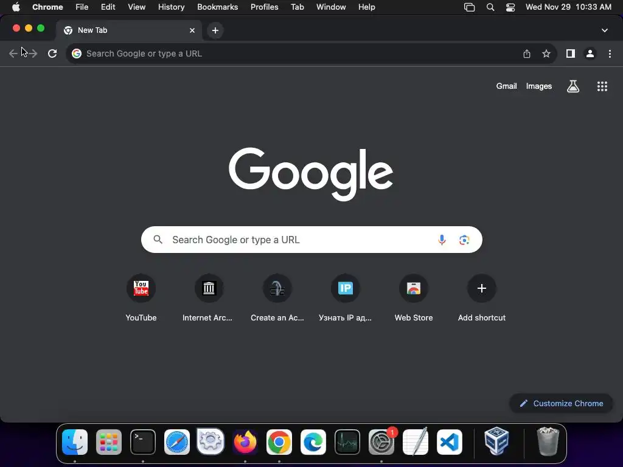Open Launchpad from the dock
623x467 pixels.
(x=109, y=442)
